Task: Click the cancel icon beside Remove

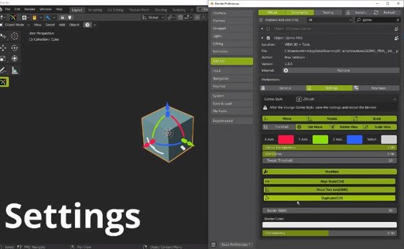Action: pyautogui.click(x=286, y=70)
